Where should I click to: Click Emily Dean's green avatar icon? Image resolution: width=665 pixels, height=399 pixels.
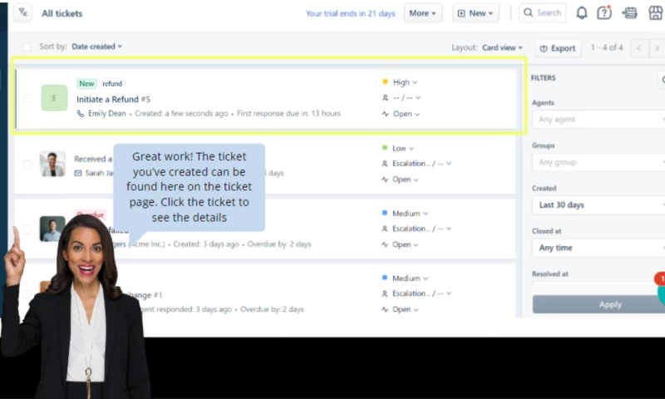point(54,98)
